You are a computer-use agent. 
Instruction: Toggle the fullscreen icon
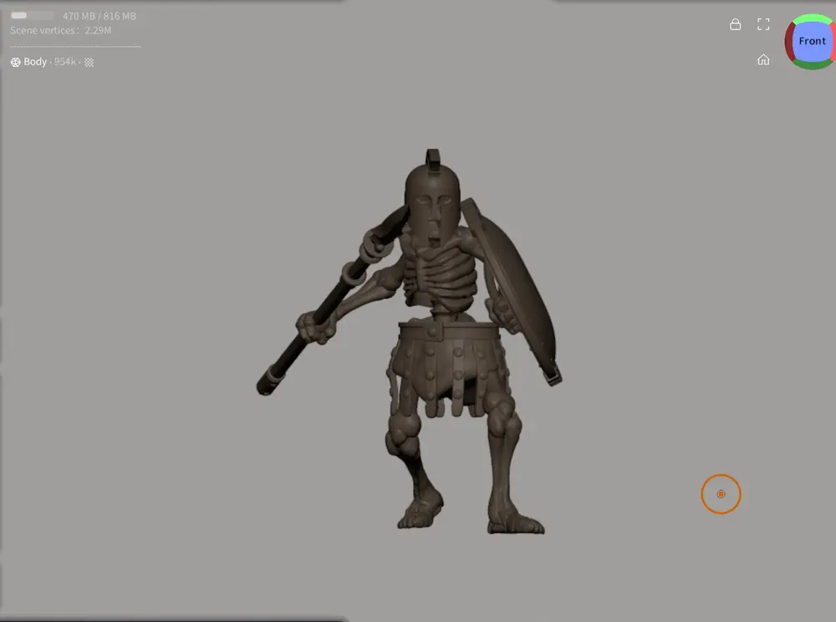click(x=763, y=24)
